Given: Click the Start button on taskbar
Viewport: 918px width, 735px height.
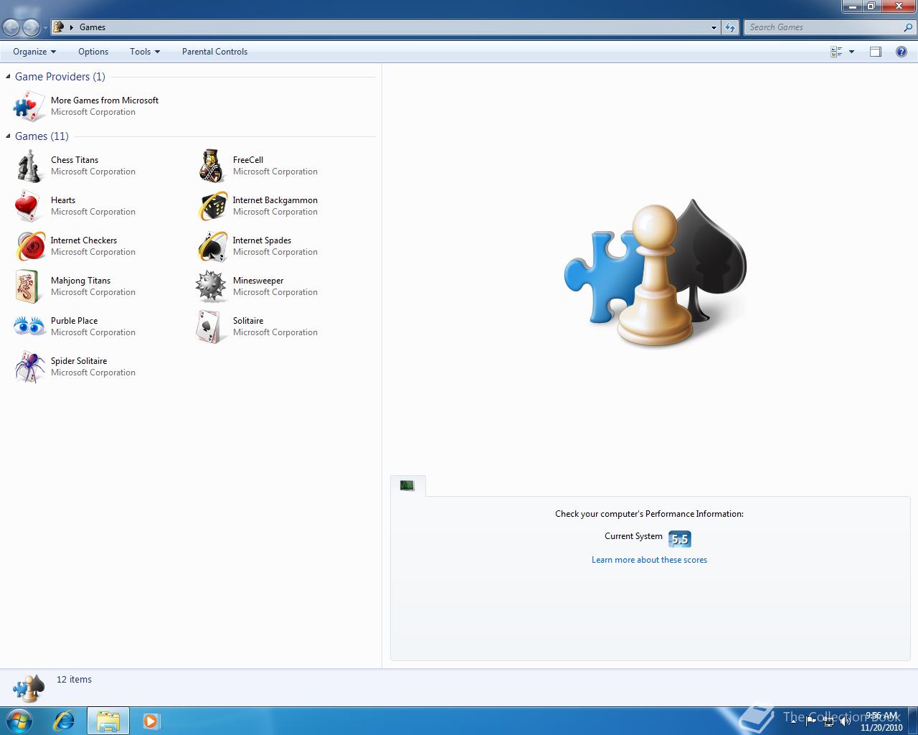Looking at the screenshot, I should (x=19, y=721).
